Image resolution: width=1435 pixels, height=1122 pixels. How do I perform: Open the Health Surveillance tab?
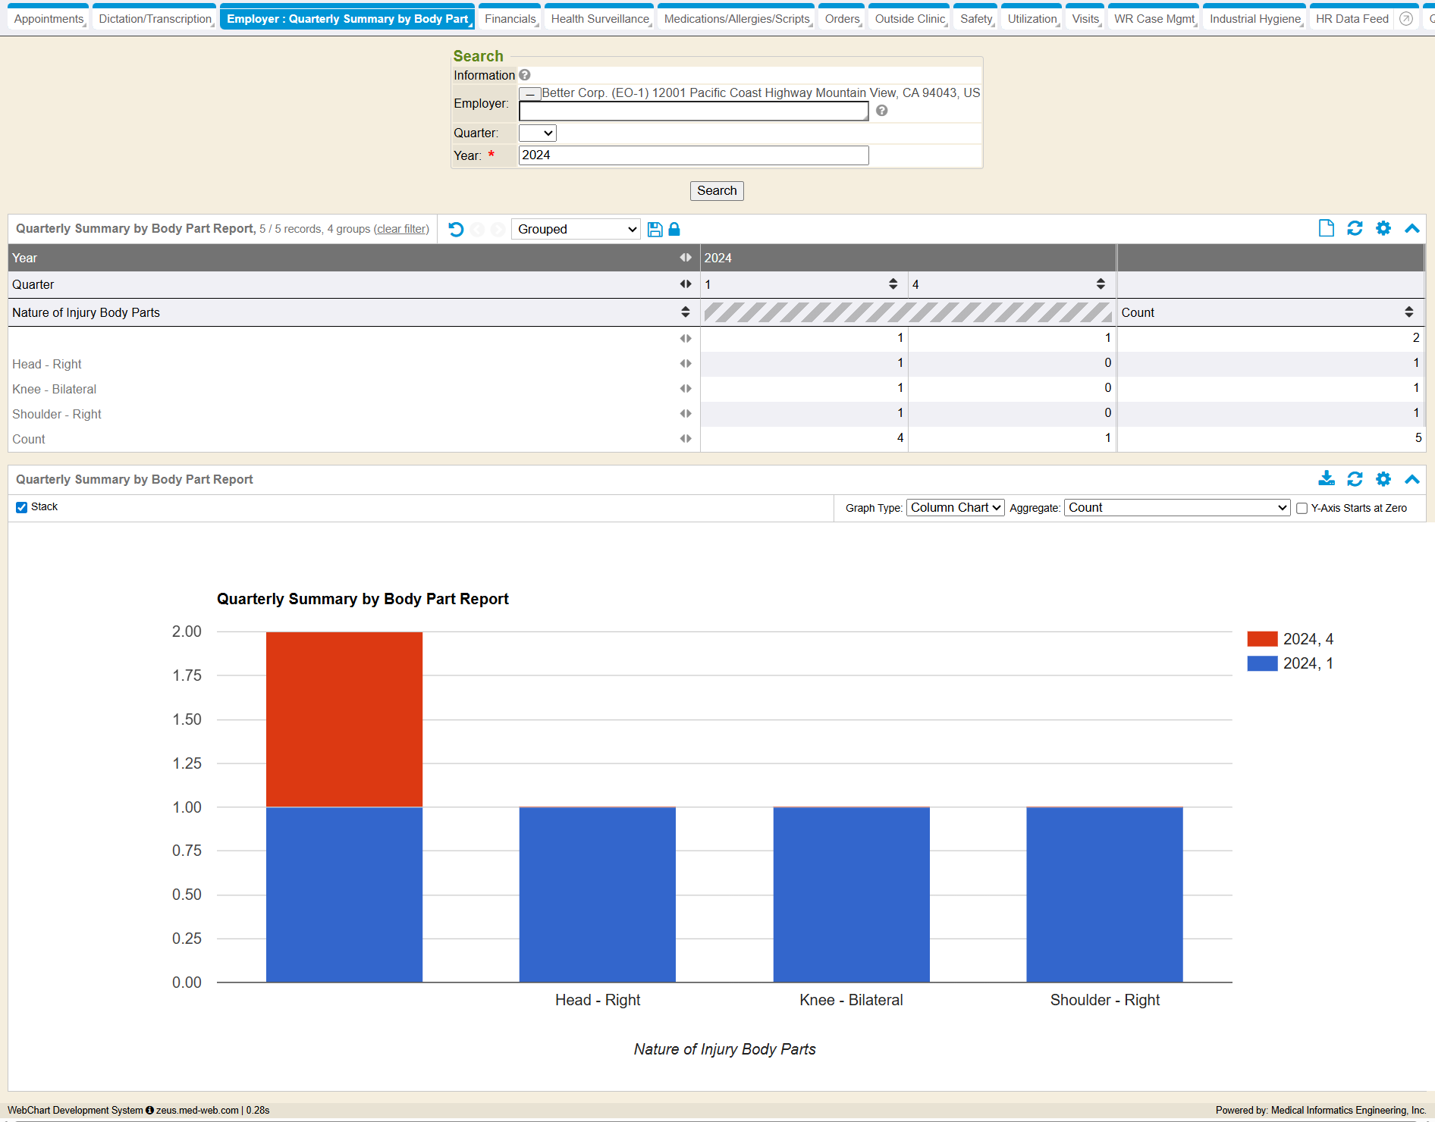point(600,19)
